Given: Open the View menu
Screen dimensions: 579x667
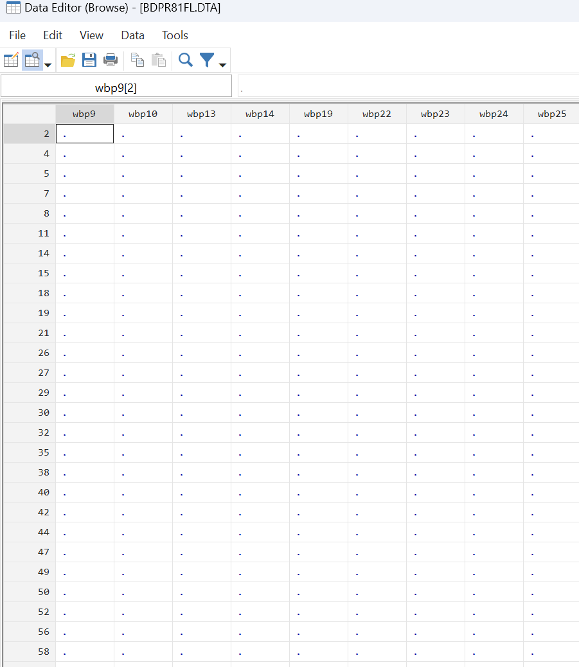Looking at the screenshot, I should [91, 35].
